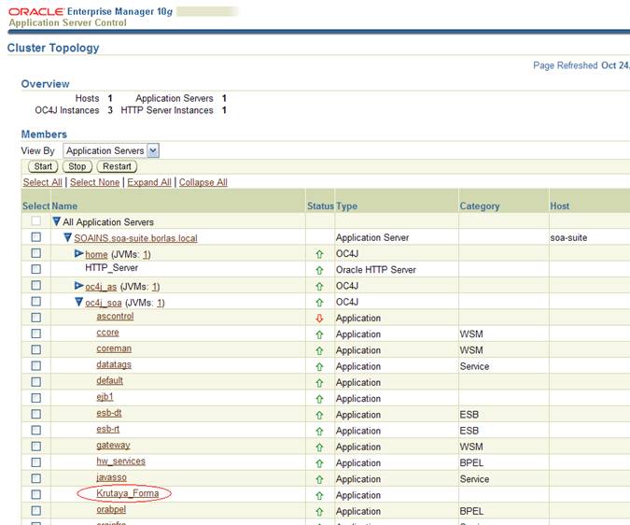Click the Expand All link

[x=149, y=182]
